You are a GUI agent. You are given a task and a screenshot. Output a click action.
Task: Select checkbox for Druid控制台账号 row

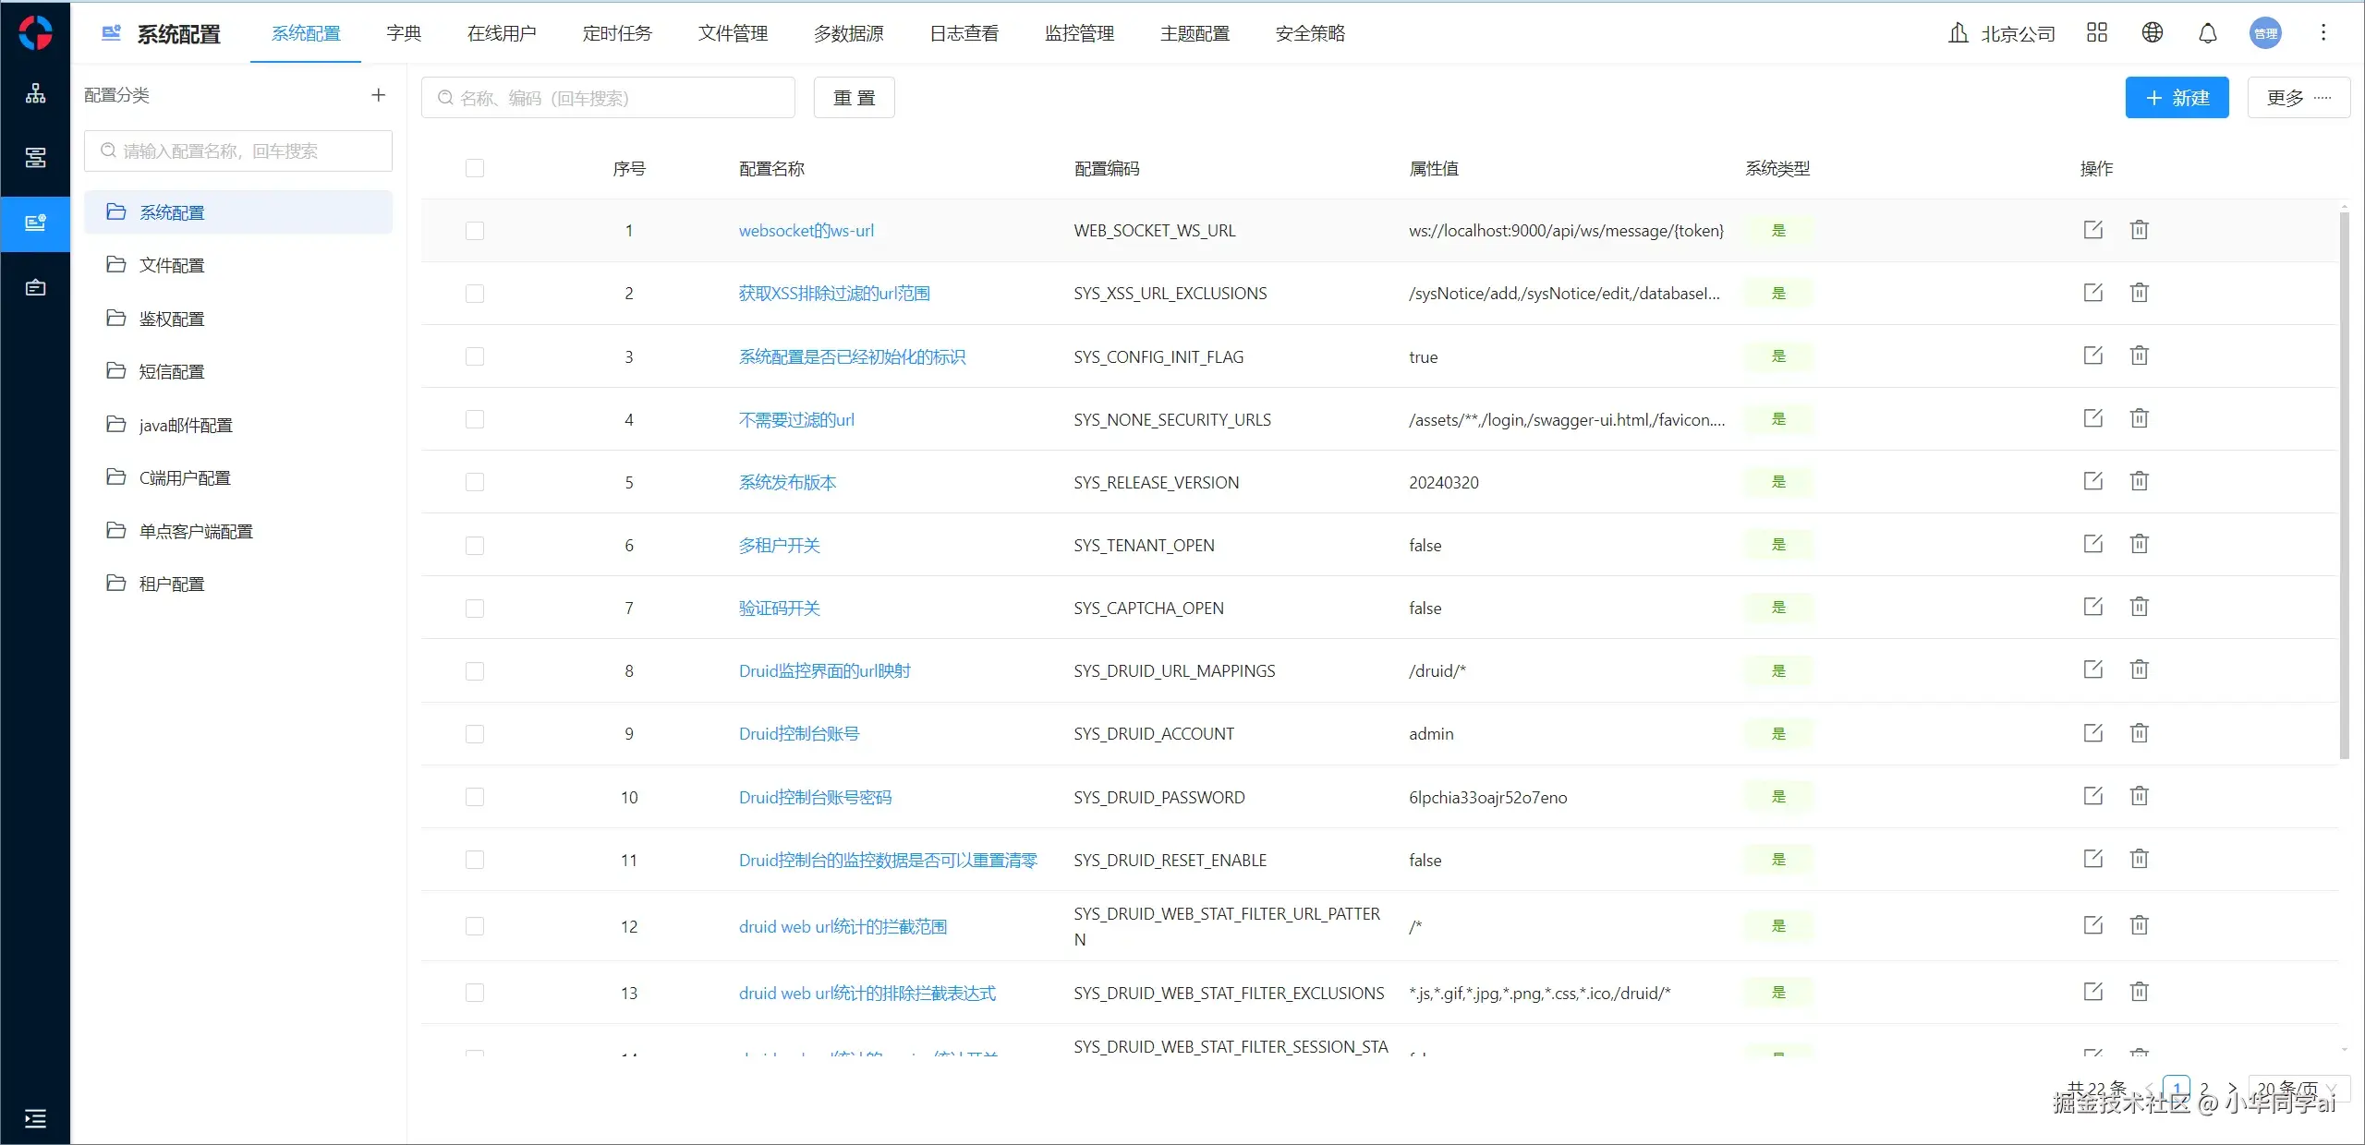coord(475,734)
